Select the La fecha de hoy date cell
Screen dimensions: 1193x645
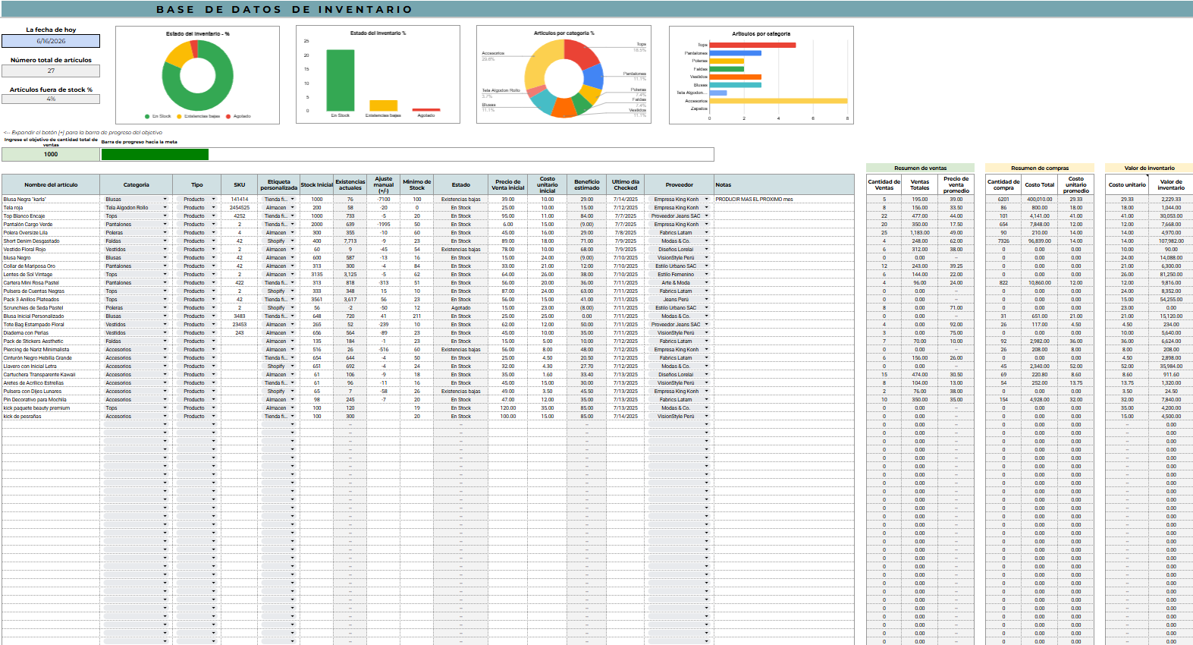tap(51, 41)
